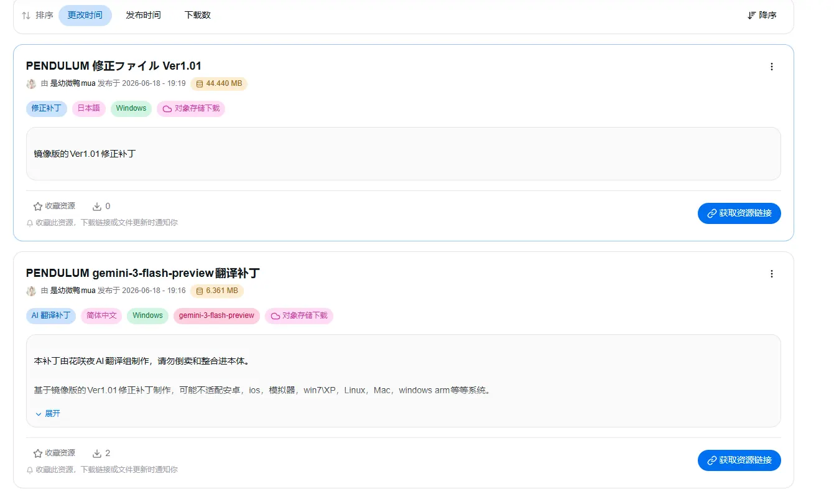Click the uploader avatar on 修正ファイル Ver1.01 card
The height and width of the screenshot is (499, 834).
(31, 83)
